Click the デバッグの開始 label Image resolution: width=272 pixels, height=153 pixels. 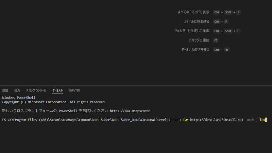click(x=199, y=40)
